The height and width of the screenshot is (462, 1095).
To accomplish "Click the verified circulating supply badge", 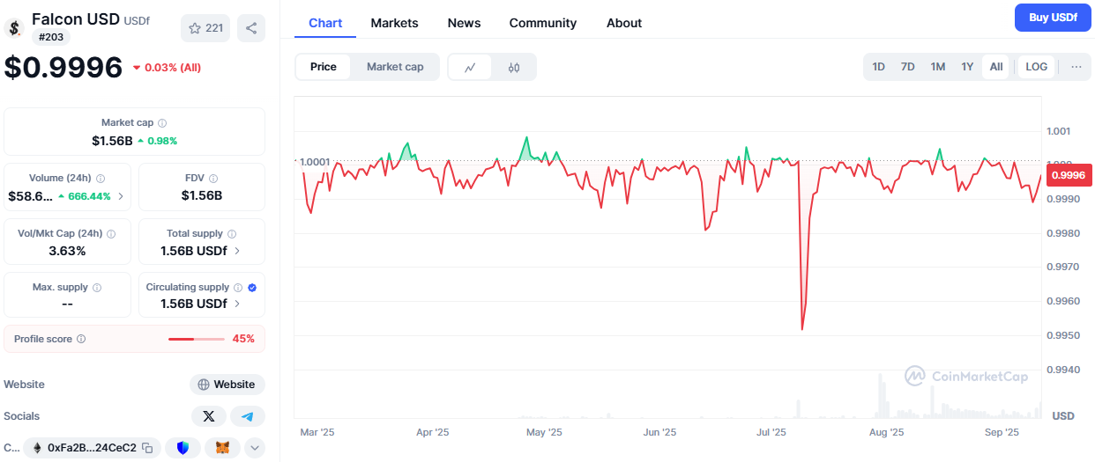I will pyautogui.click(x=252, y=288).
